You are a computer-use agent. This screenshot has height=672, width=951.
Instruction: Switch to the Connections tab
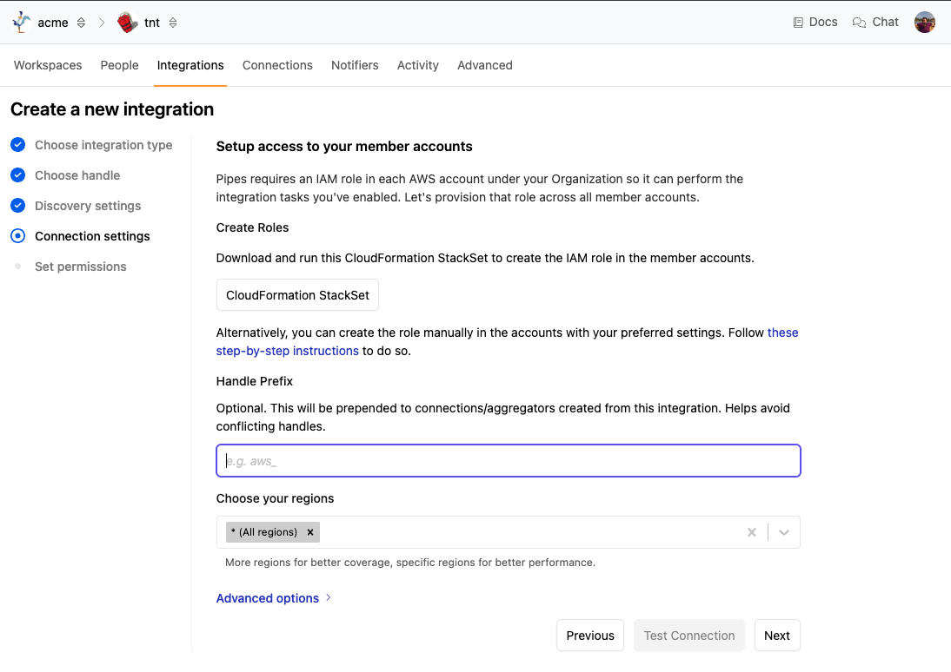pyautogui.click(x=277, y=65)
